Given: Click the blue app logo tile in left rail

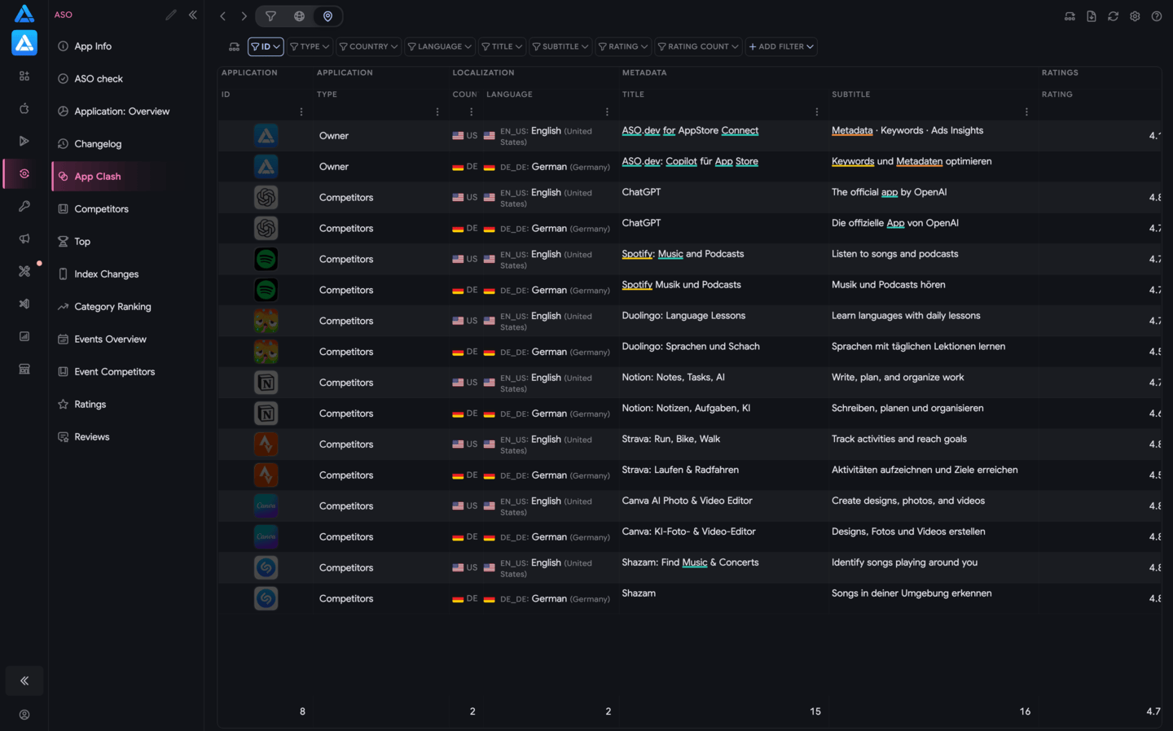Looking at the screenshot, I should 24,42.
